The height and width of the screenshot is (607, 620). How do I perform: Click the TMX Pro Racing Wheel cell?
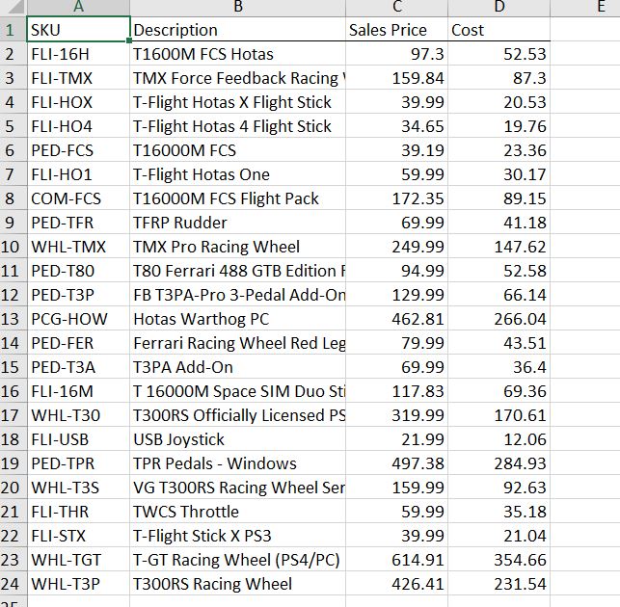tap(237, 247)
